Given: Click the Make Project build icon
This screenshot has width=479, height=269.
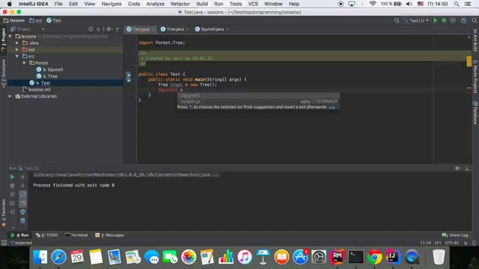Looking at the screenshot, I should [x=397, y=20].
